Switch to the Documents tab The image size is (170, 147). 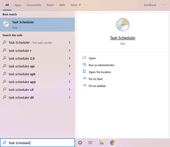34,5
